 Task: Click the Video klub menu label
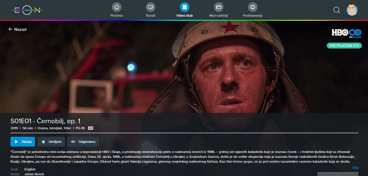click(x=185, y=16)
